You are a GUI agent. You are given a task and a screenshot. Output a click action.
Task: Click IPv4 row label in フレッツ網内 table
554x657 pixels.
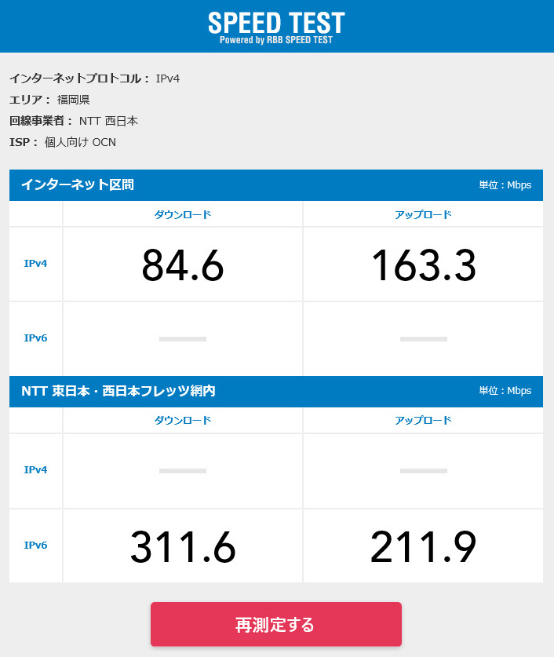pyautogui.click(x=36, y=470)
